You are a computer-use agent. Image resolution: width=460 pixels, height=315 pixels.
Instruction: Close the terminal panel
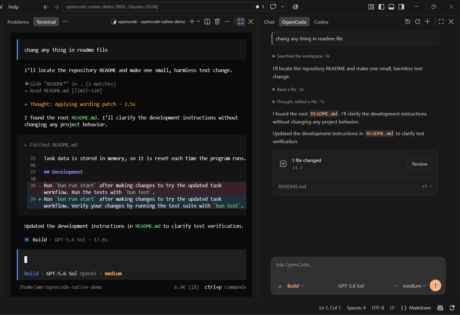[x=251, y=22]
